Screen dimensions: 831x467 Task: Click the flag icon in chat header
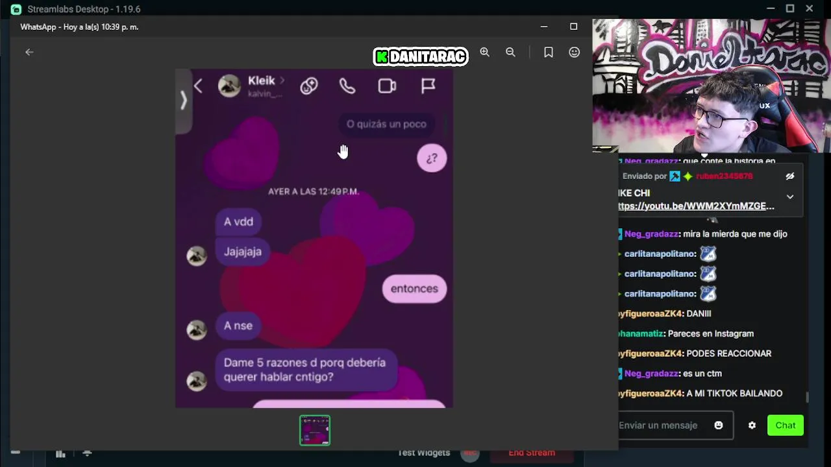tap(428, 86)
